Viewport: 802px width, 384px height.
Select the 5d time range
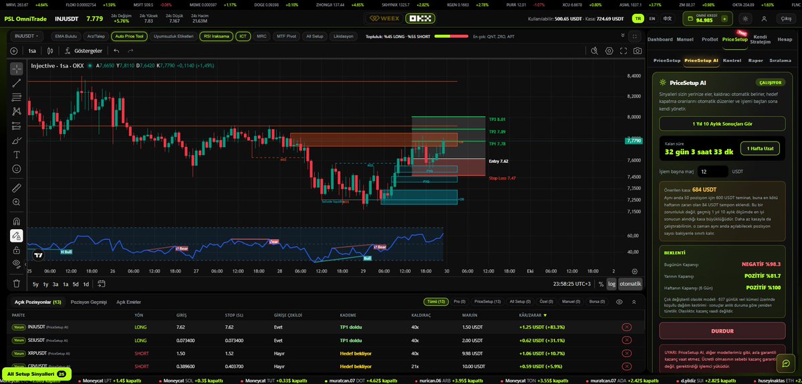(x=76, y=284)
